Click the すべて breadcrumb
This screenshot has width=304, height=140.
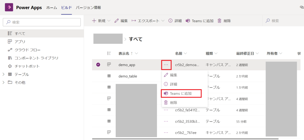click(x=136, y=39)
